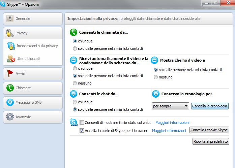Open the per sempre history dropdown
This screenshot has width=235, height=168.
click(x=170, y=106)
